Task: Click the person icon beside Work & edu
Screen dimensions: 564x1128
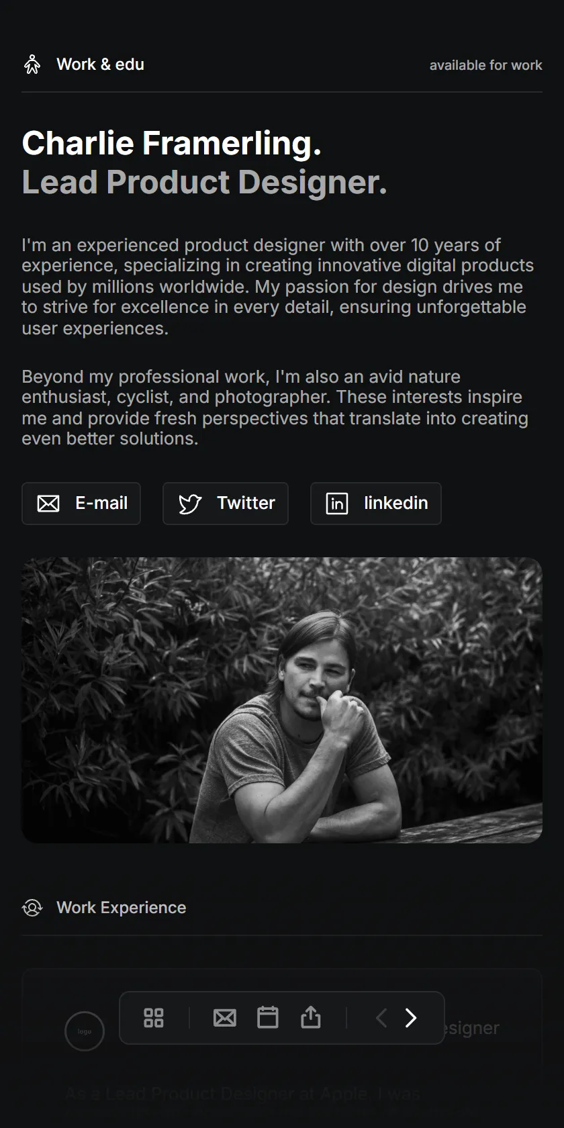Action: pyautogui.click(x=32, y=64)
